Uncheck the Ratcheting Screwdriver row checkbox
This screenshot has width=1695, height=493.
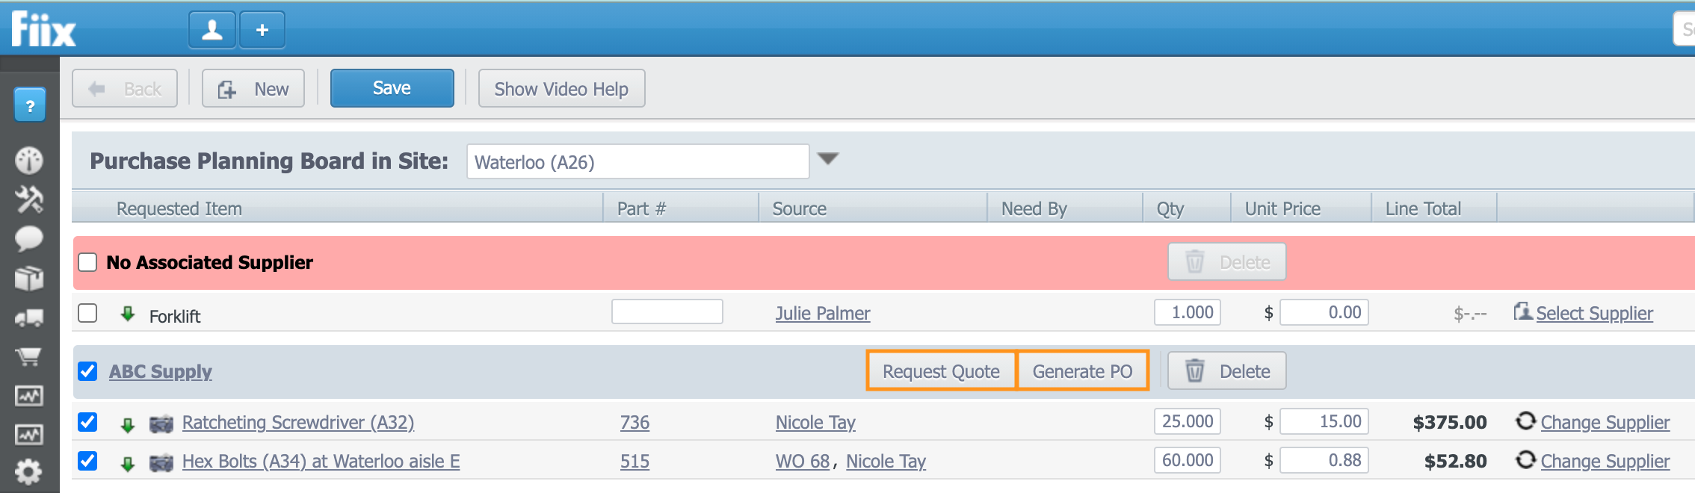[88, 422]
